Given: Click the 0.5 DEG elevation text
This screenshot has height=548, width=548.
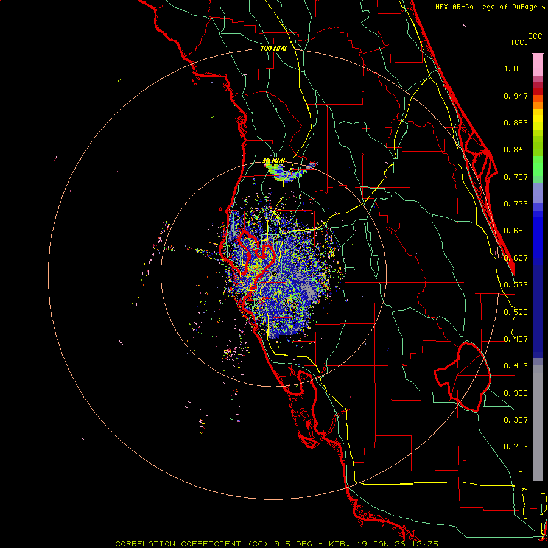Looking at the screenshot, I should [293, 544].
